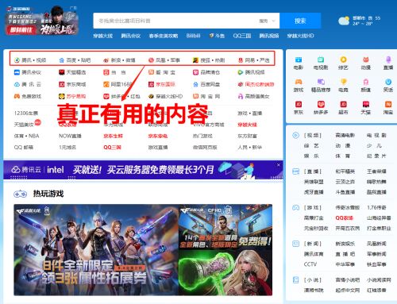Open the 12306 ticket link
This screenshot has width=397, height=304.
26,114
